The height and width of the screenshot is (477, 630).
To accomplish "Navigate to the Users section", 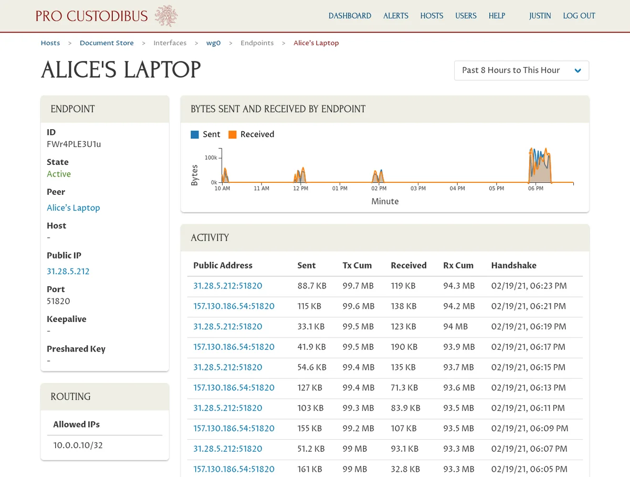I will [466, 16].
